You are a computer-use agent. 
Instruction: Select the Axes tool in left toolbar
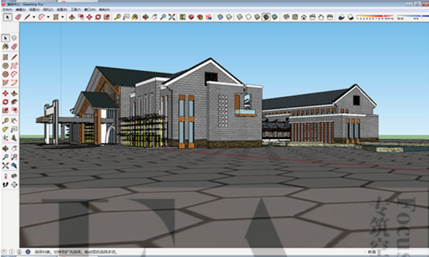(x=5, y=138)
